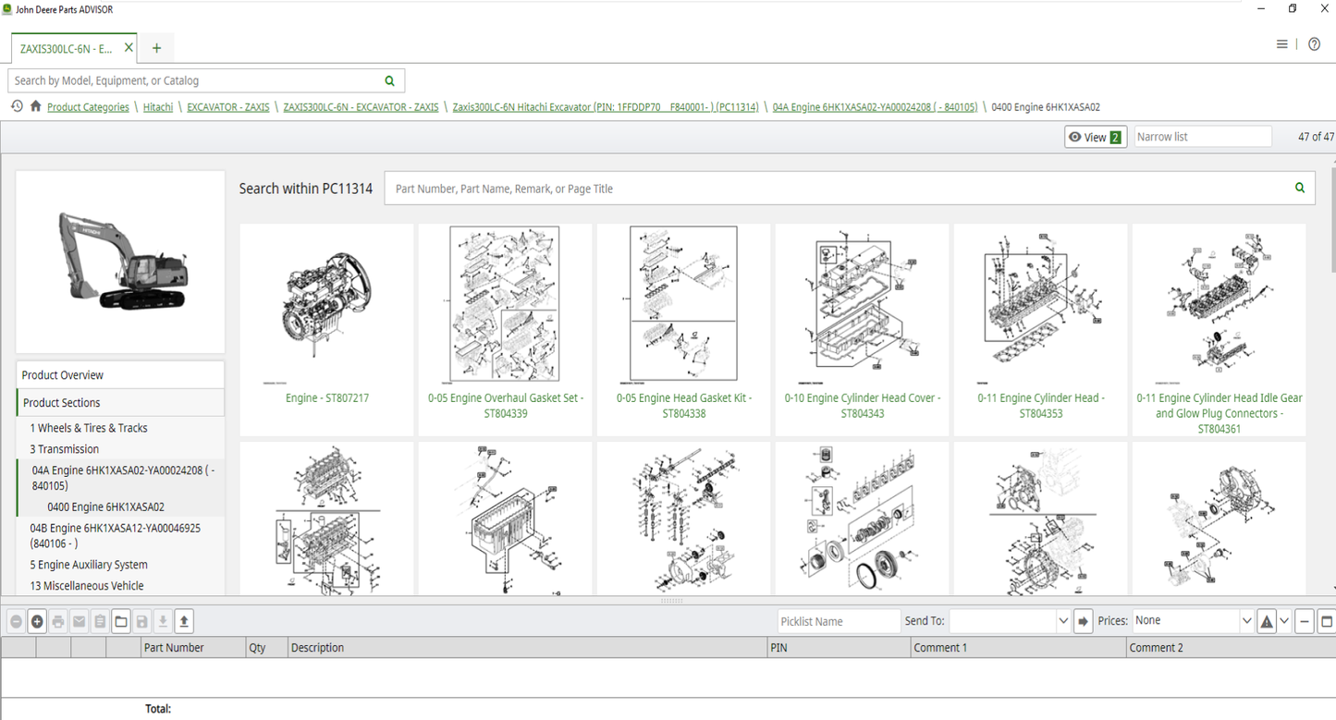Toggle the View mode eye button

point(1096,137)
